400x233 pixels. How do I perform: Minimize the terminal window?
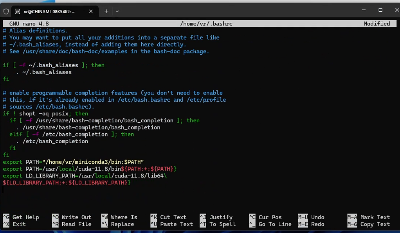click(x=362, y=10)
